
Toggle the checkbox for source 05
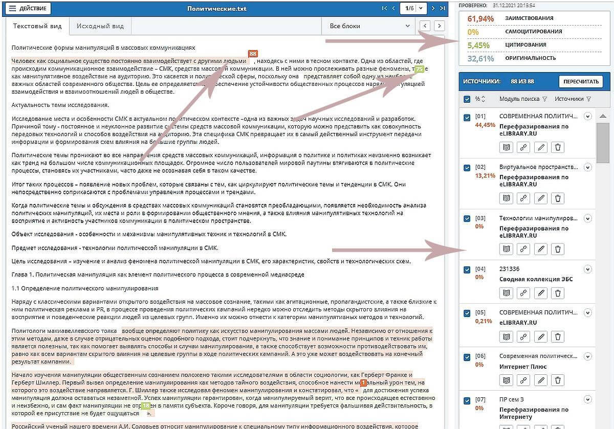pyautogui.click(x=467, y=313)
